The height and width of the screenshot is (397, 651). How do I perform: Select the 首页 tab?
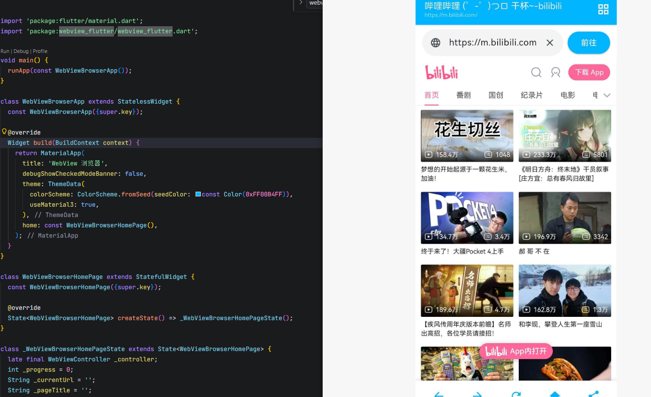point(431,95)
